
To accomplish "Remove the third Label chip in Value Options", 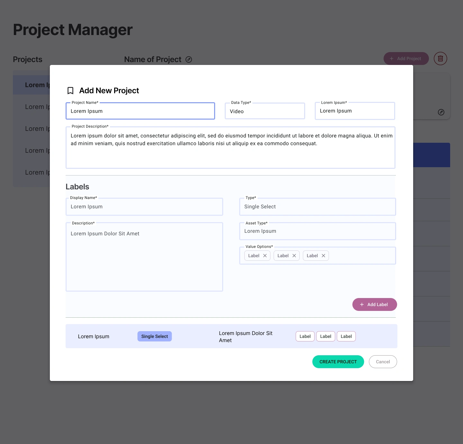I will click(x=323, y=256).
